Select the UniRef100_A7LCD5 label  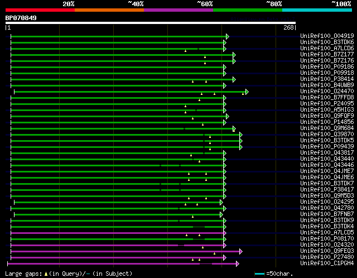(327, 233)
